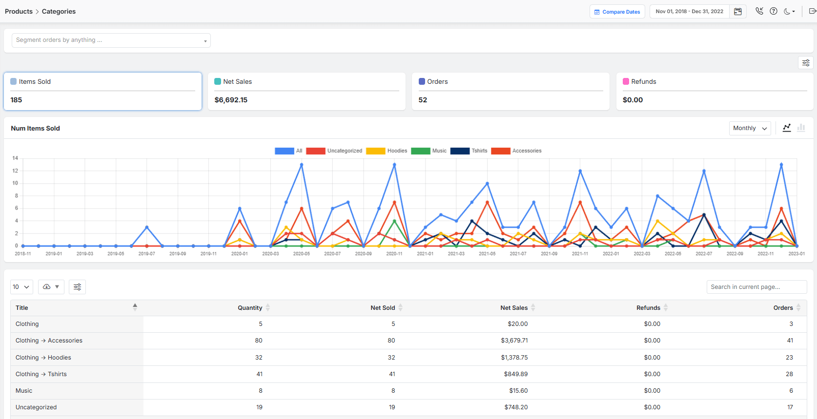Click the Music legend color swatch
Screen dimensions: 817x419
[420, 151]
